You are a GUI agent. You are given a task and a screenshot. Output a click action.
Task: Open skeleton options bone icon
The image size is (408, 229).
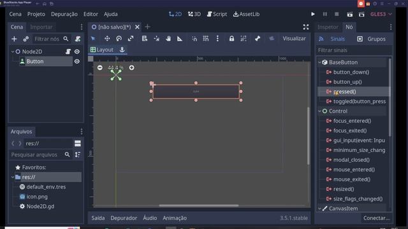pyautogui.click(x=258, y=39)
